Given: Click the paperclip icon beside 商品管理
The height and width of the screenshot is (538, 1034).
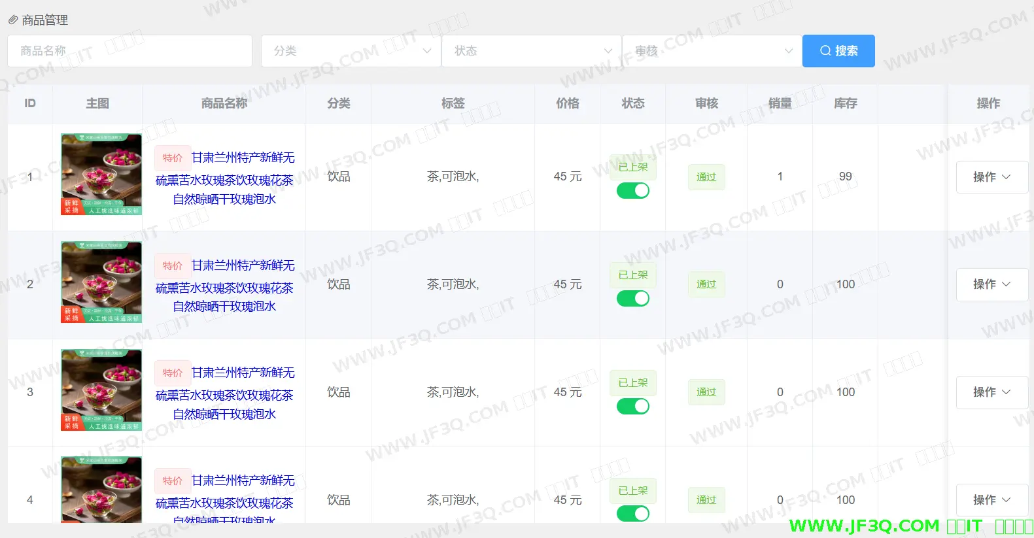Looking at the screenshot, I should 13,20.
